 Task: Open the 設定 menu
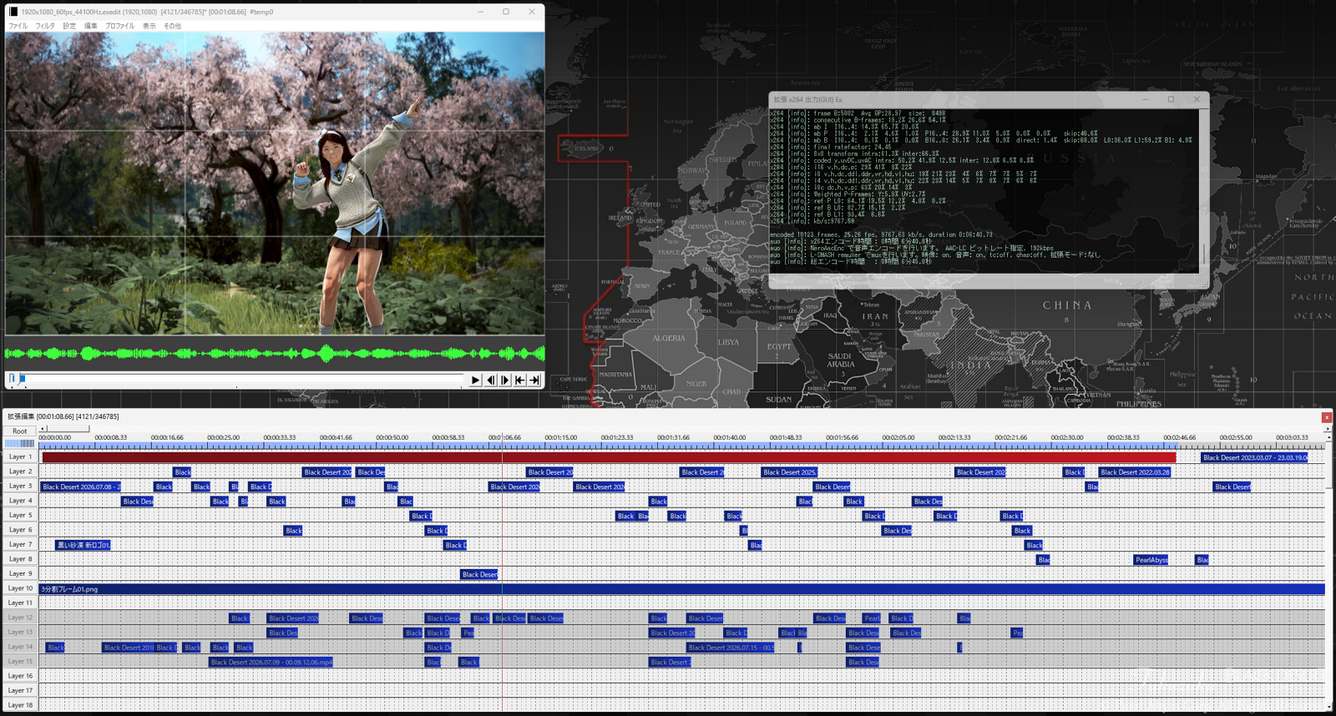coord(69,26)
